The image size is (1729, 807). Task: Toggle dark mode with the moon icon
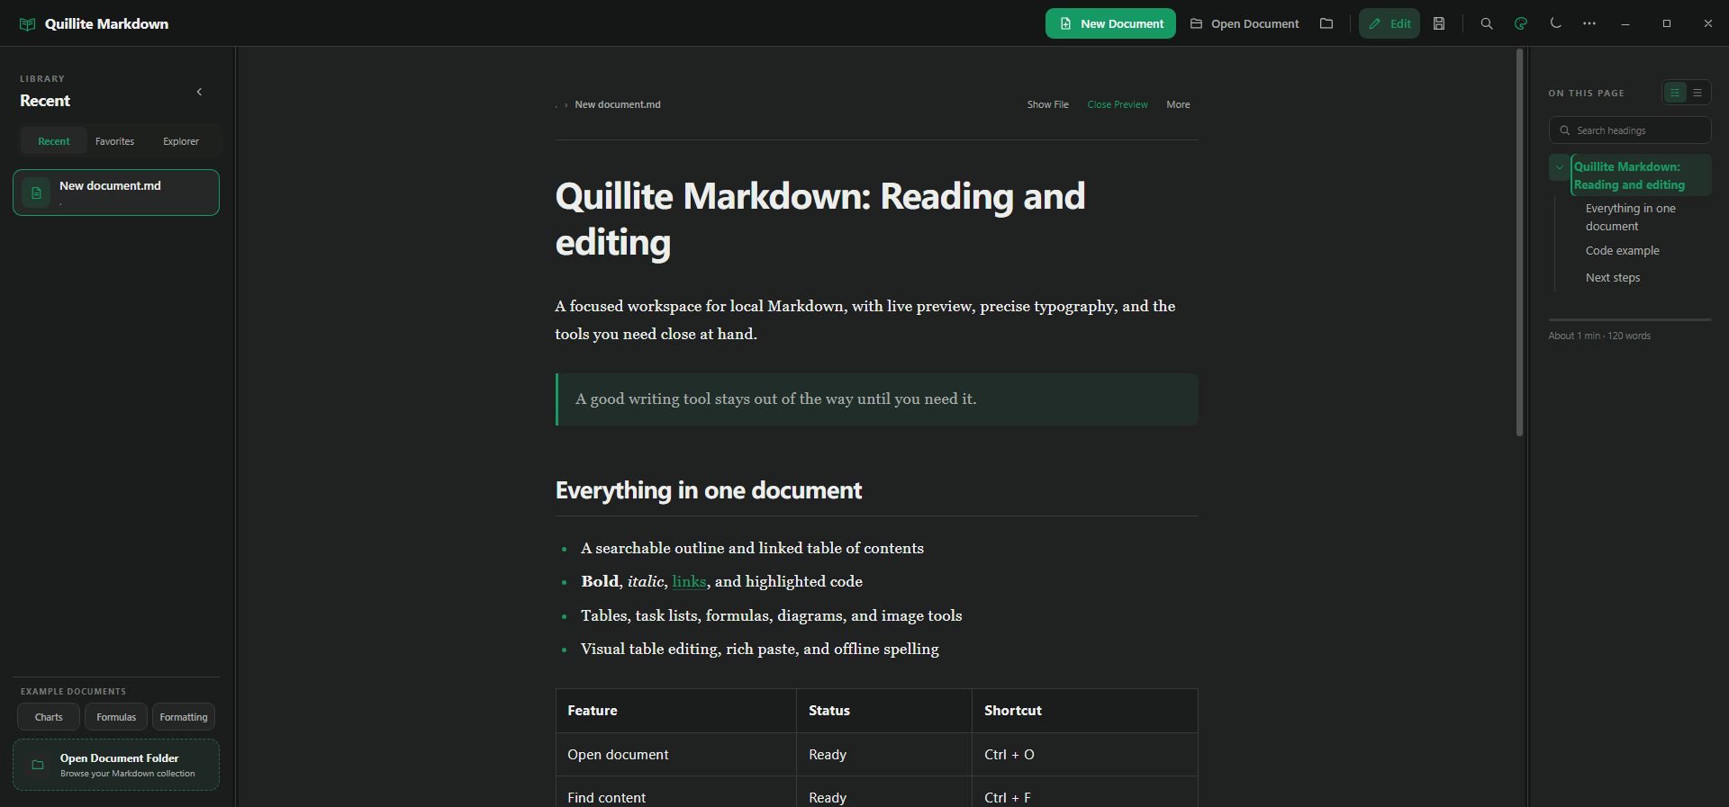(x=1555, y=23)
